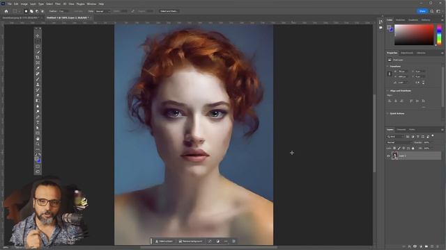446x250 pixels.
Task: Select the Crop tool
Action: [38, 58]
